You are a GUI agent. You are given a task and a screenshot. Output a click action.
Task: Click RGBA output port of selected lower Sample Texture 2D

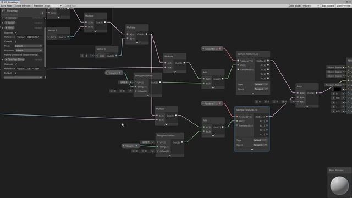coord(267,117)
